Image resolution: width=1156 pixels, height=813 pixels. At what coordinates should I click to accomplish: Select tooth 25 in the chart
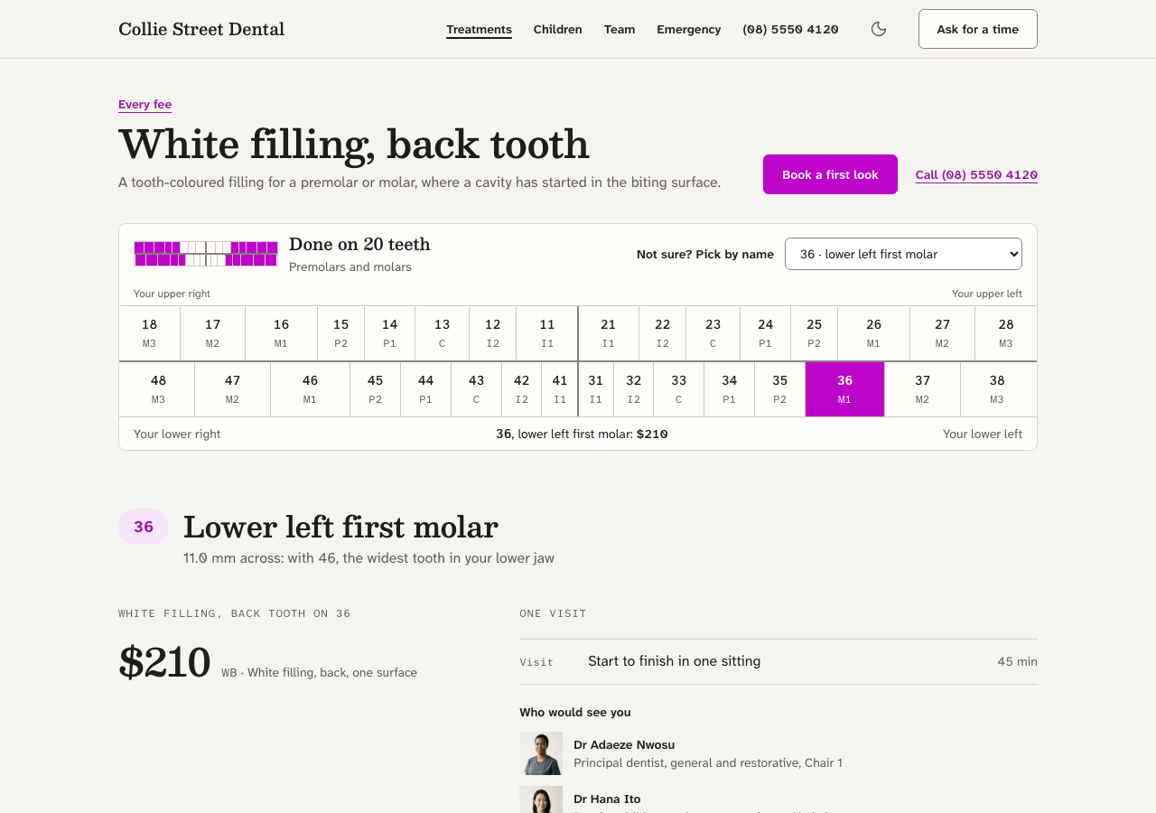tap(815, 333)
